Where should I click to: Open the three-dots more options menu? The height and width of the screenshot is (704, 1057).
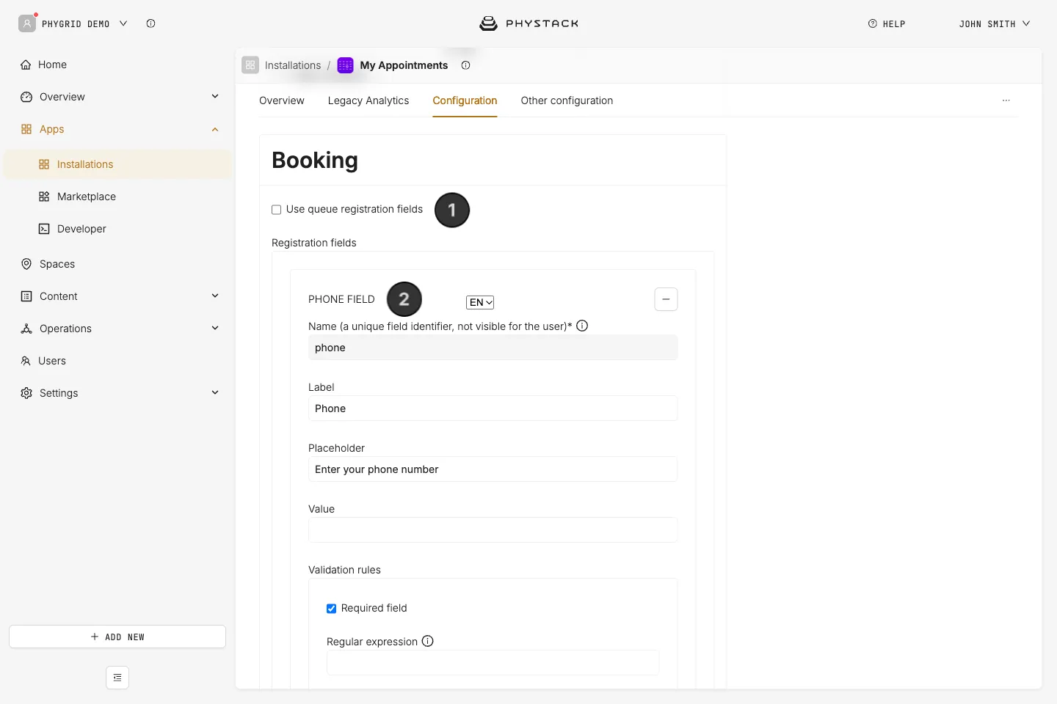coord(1006,100)
